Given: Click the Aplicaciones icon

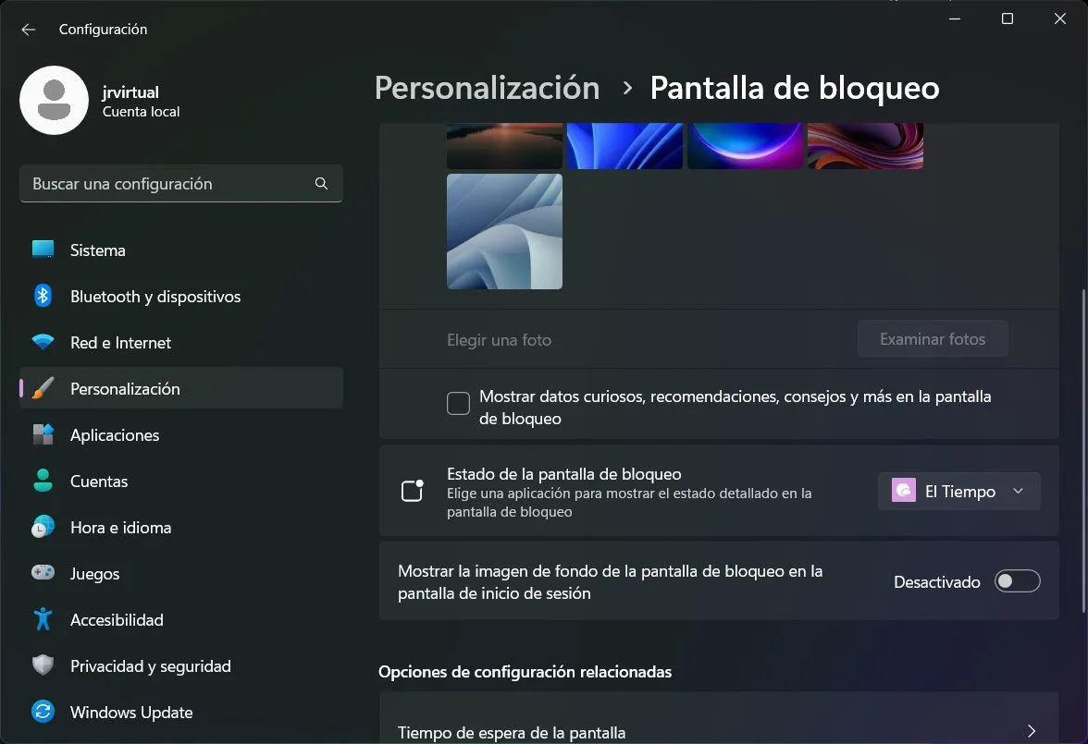Looking at the screenshot, I should [43, 434].
